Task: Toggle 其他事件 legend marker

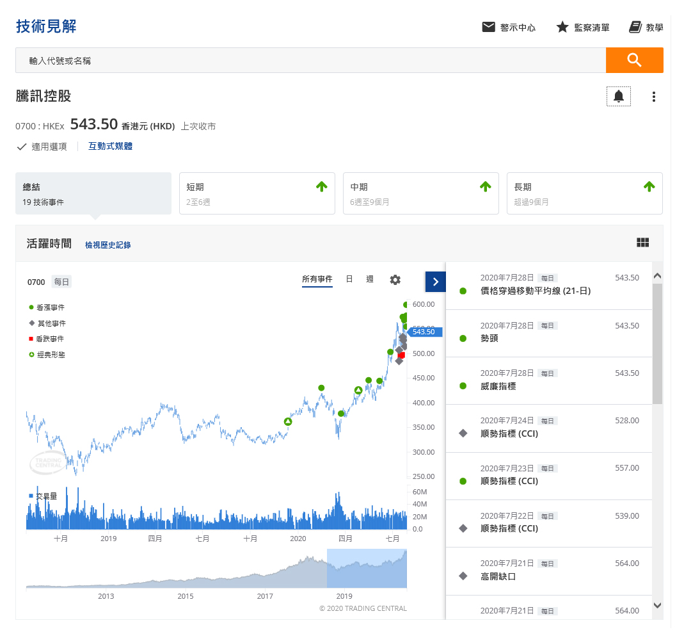Action: coord(31,323)
